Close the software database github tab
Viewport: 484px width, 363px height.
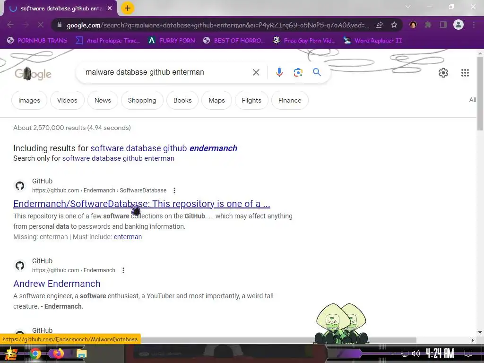110,9
